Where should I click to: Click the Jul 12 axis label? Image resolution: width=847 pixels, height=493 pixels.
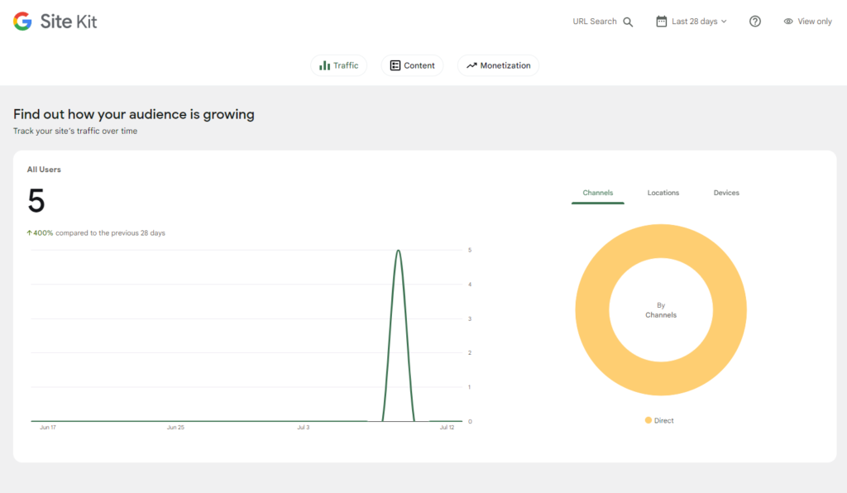[x=447, y=427]
